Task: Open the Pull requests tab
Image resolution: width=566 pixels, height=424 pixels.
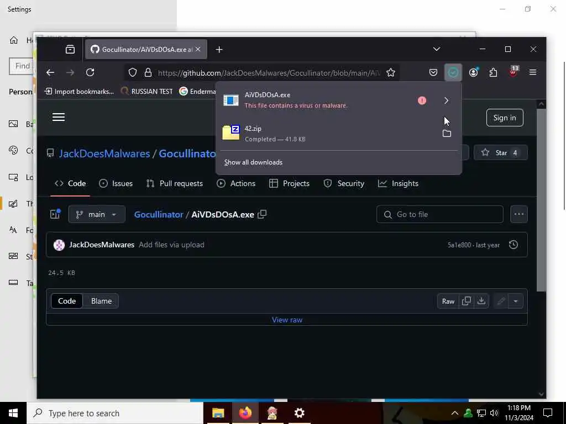Action: tap(175, 183)
